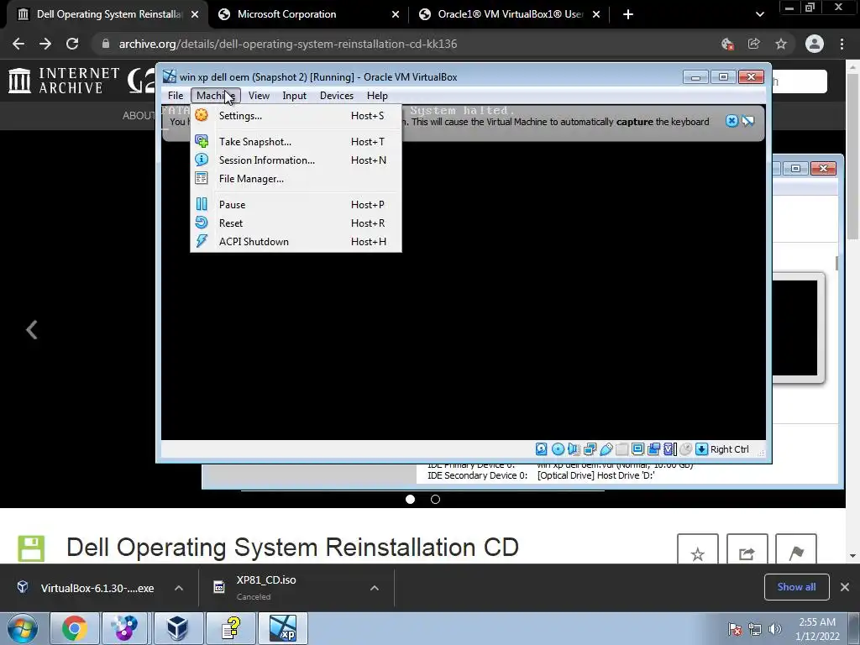Open Chrome's three-dot menu
Viewport: 860px width, 645px height.
click(842, 44)
